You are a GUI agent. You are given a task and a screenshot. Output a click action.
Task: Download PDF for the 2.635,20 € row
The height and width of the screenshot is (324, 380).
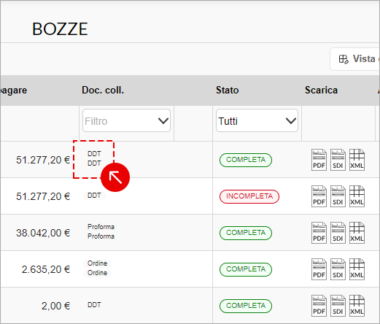coord(319,269)
